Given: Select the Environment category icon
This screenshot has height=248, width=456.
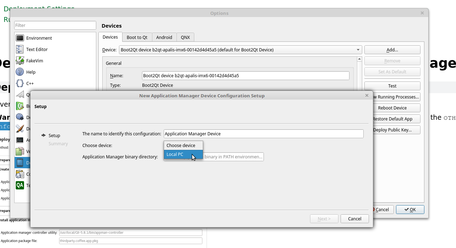Looking at the screenshot, I should click(20, 38).
